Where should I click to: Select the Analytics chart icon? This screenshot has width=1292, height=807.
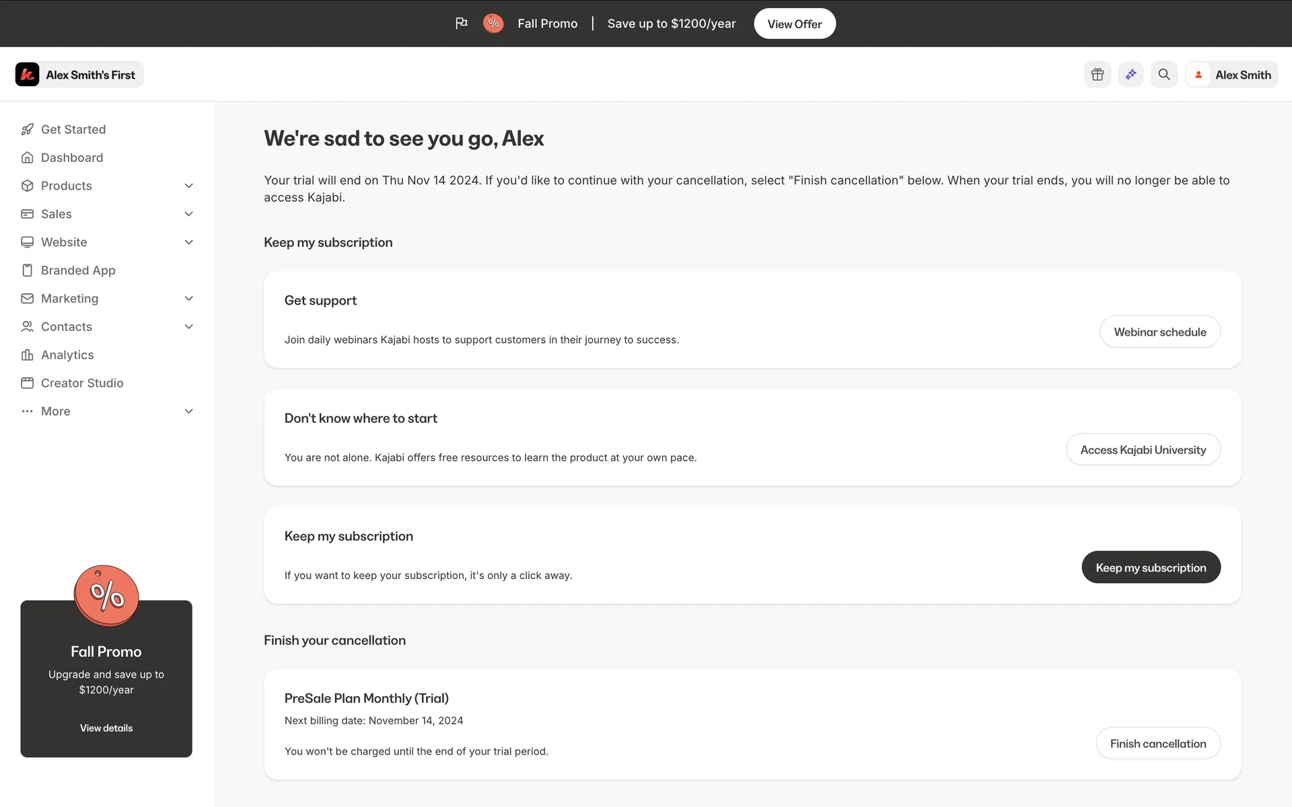pos(28,355)
